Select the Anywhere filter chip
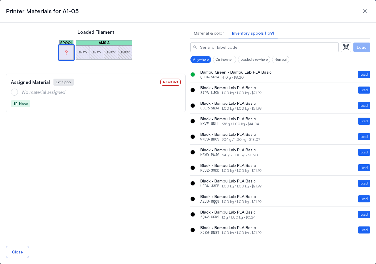Image resolution: width=376 pixels, height=264 pixels. tap(201, 60)
